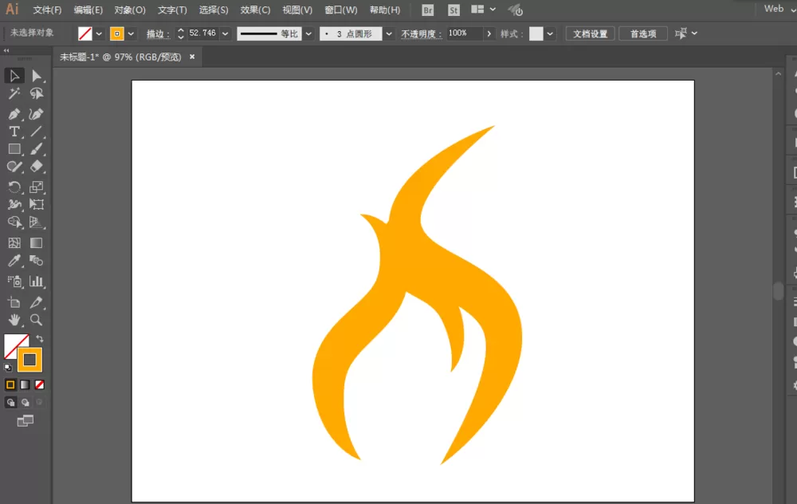Select the Direct Selection tool
This screenshot has height=504, width=797.
tap(36, 76)
